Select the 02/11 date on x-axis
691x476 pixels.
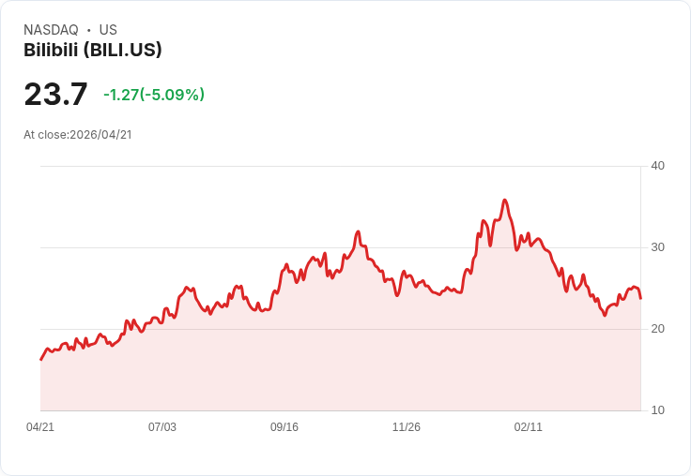[529, 427]
